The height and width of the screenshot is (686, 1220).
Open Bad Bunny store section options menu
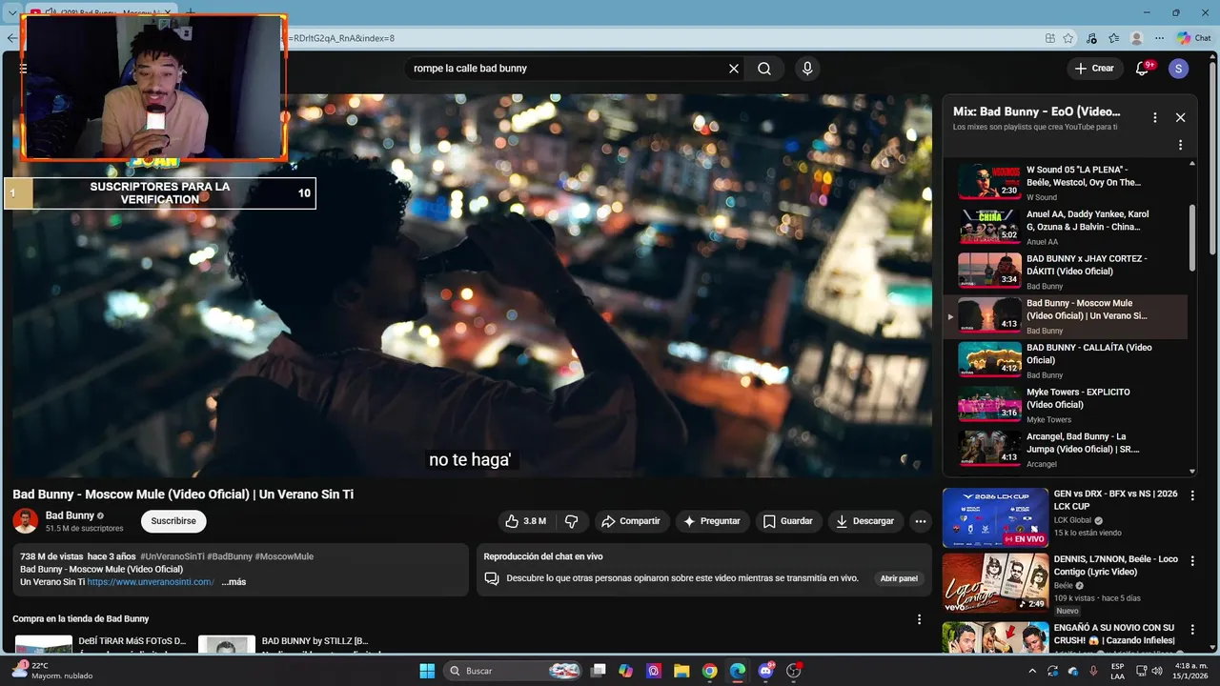click(x=920, y=619)
